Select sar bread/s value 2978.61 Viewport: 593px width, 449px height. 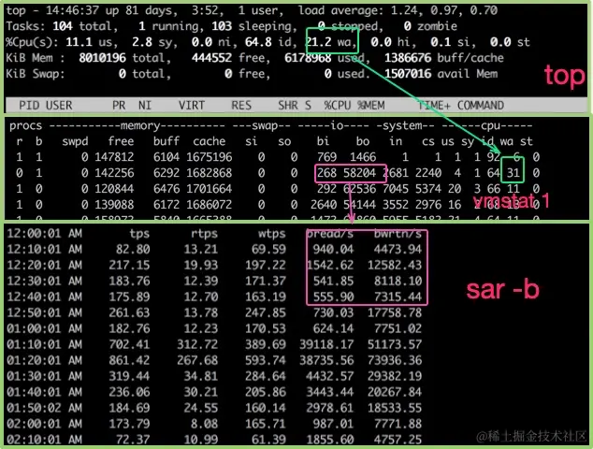(x=330, y=408)
